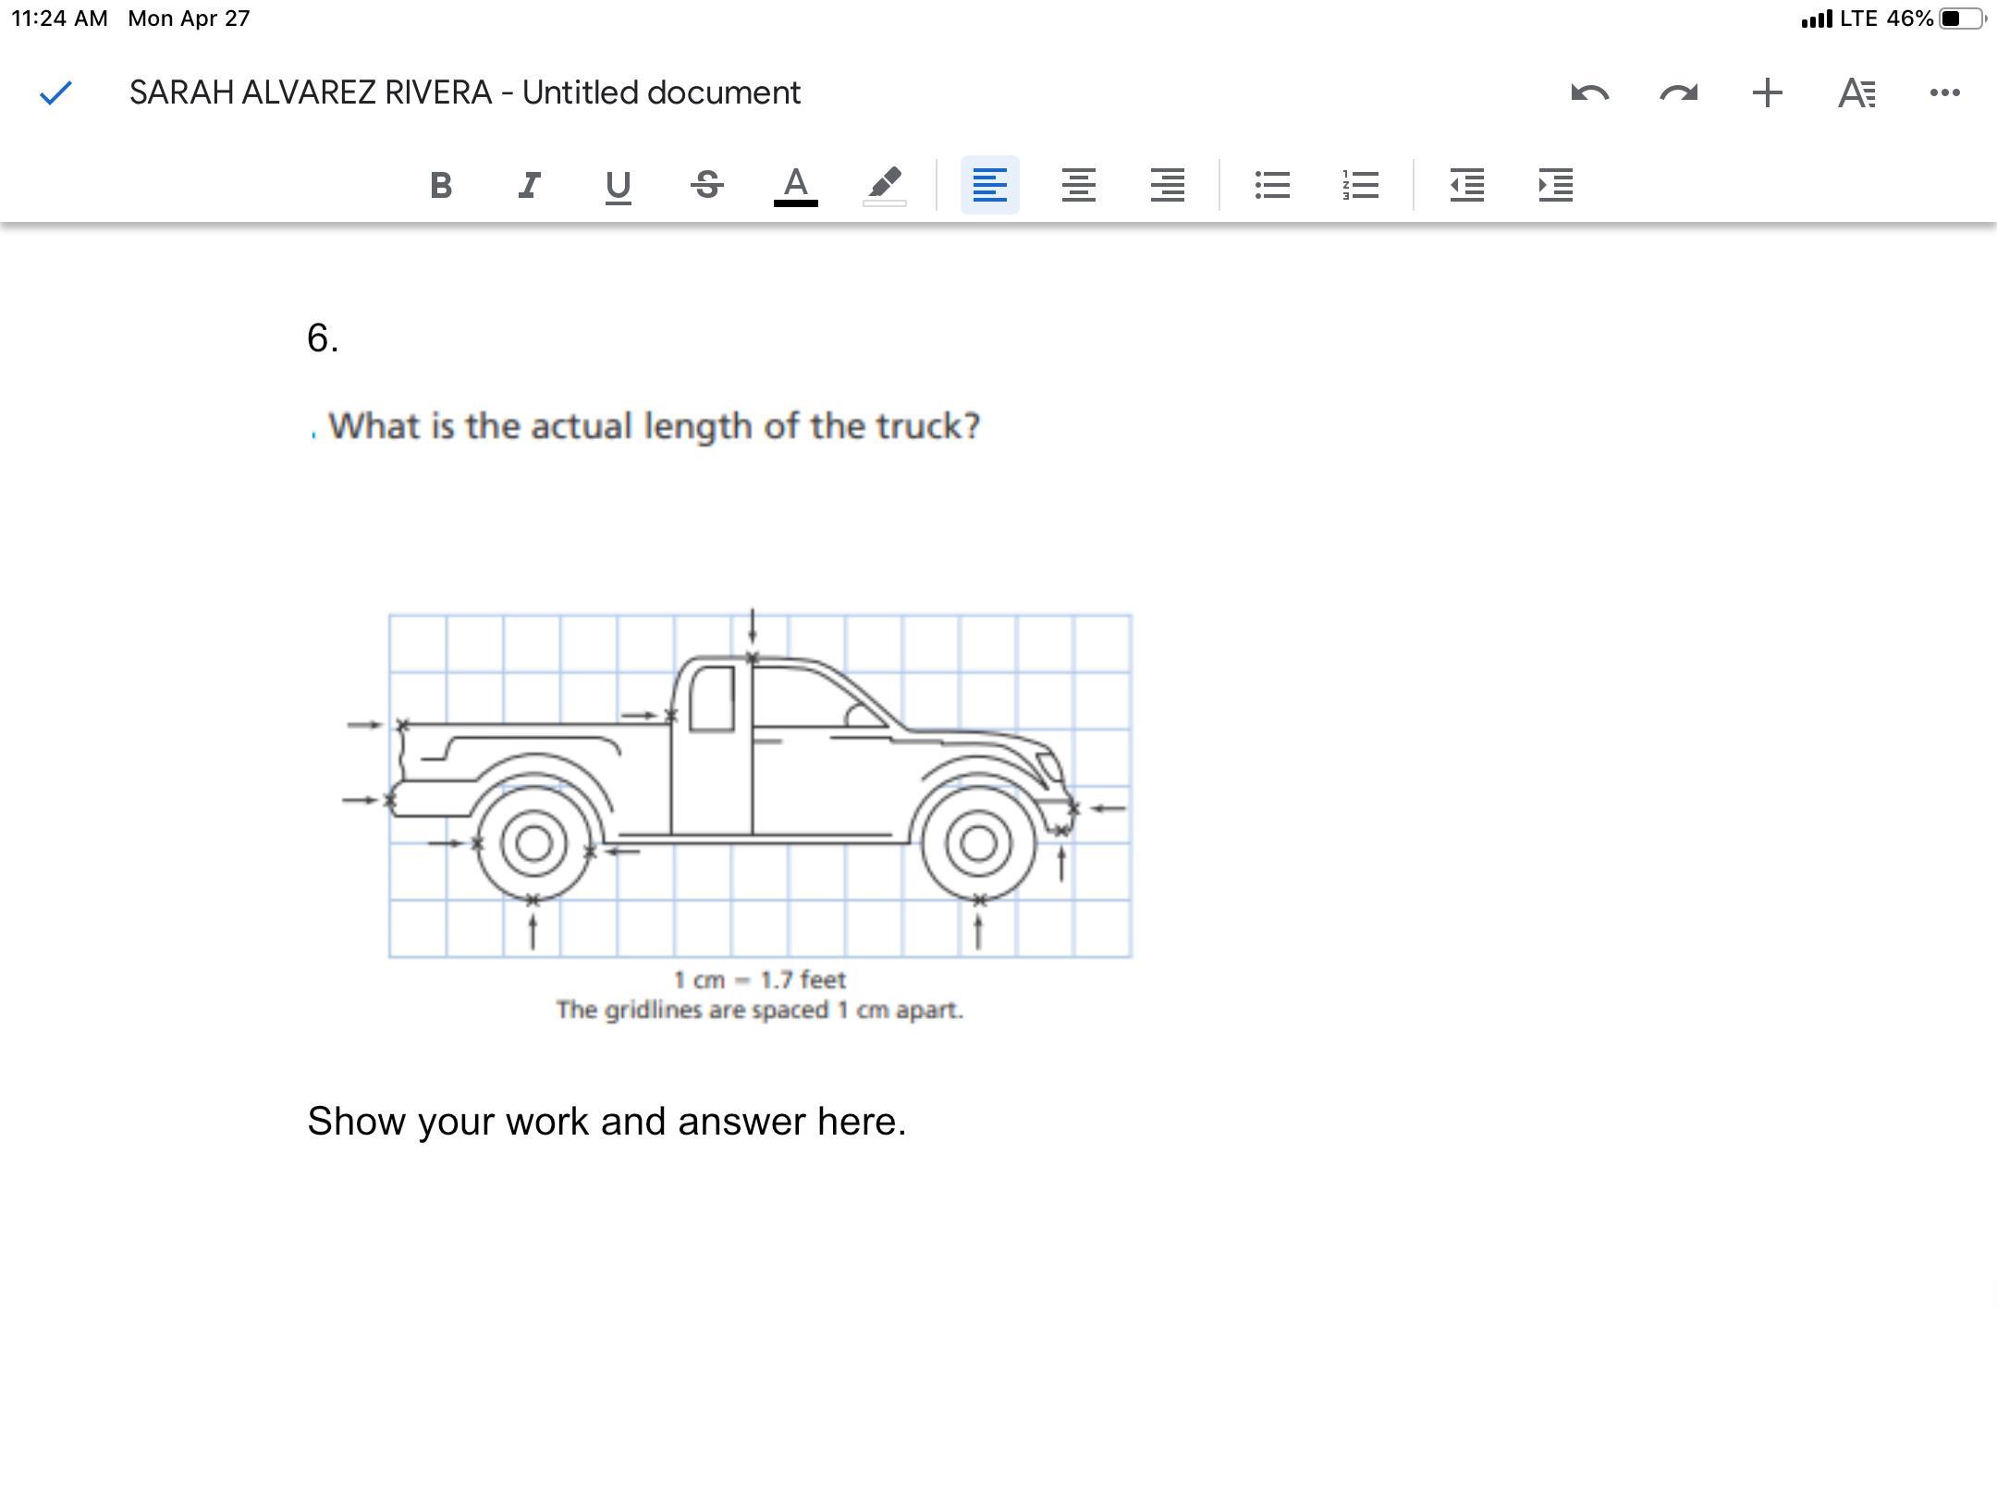This screenshot has height=1498, width=1997.
Task: Toggle bold formatting
Action: pyautogui.click(x=441, y=185)
